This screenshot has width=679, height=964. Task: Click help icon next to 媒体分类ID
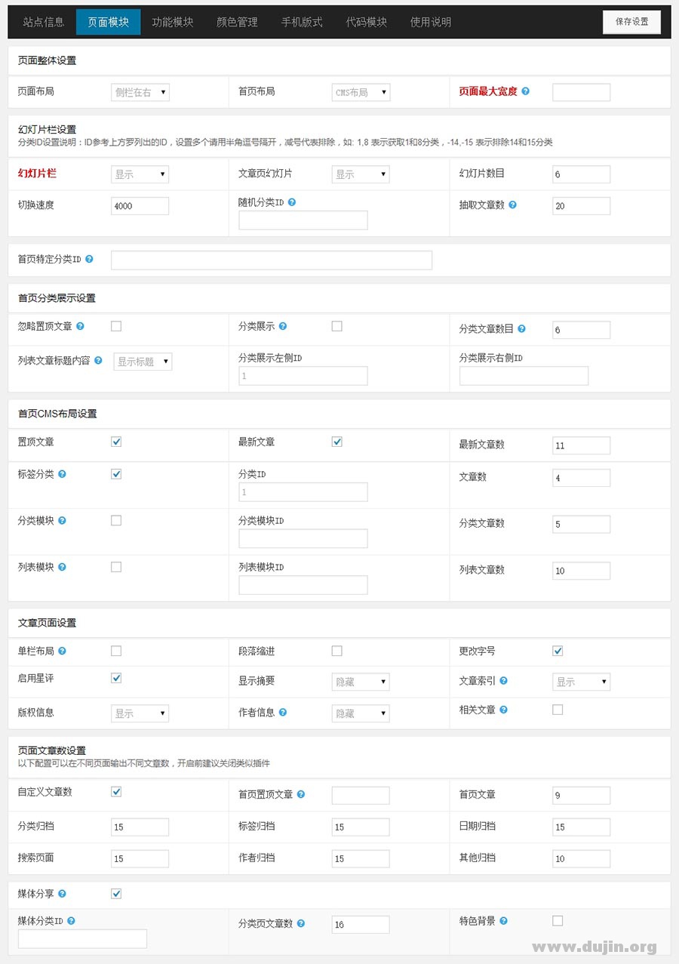tap(71, 921)
